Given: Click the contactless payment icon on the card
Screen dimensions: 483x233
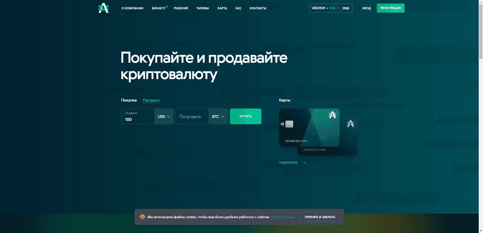Looking at the screenshot, I should coord(282,124).
